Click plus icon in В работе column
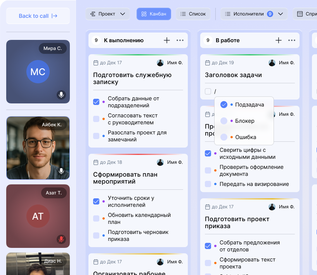The height and width of the screenshot is (275, 317). click(278, 40)
